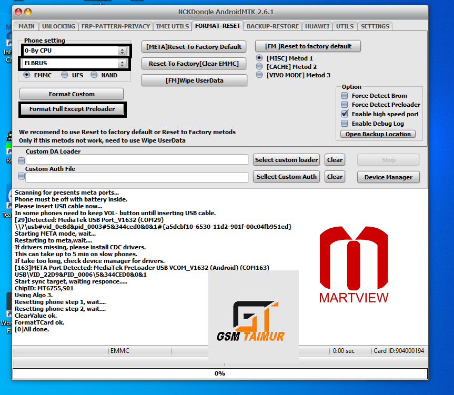Image resolution: width=454 pixels, height=395 pixels.
Task: Click the Format Custom button
Action: (x=72, y=94)
